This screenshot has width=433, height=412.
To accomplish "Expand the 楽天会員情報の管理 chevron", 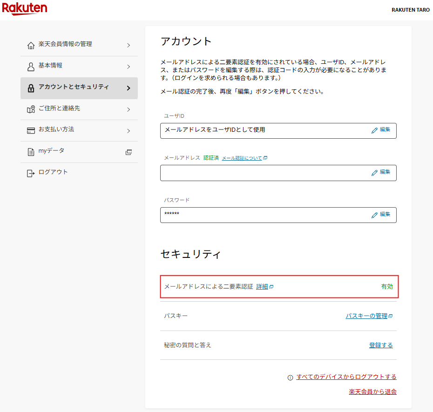I will tap(129, 45).
